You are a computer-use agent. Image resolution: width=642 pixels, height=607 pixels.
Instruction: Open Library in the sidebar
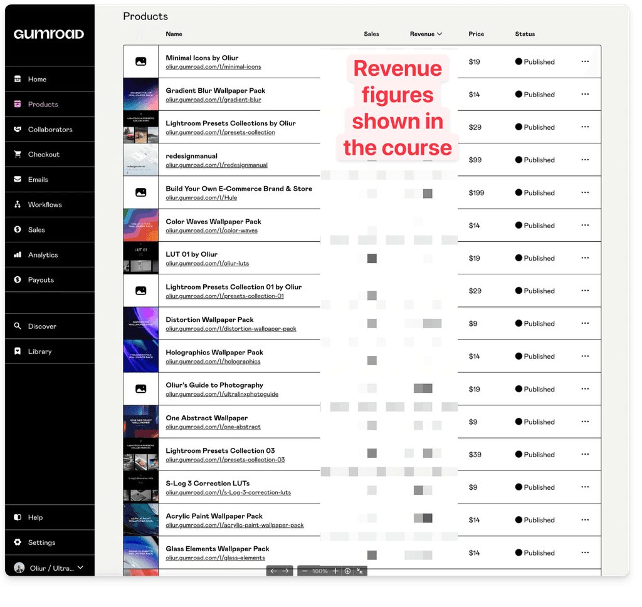tap(50, 351)
